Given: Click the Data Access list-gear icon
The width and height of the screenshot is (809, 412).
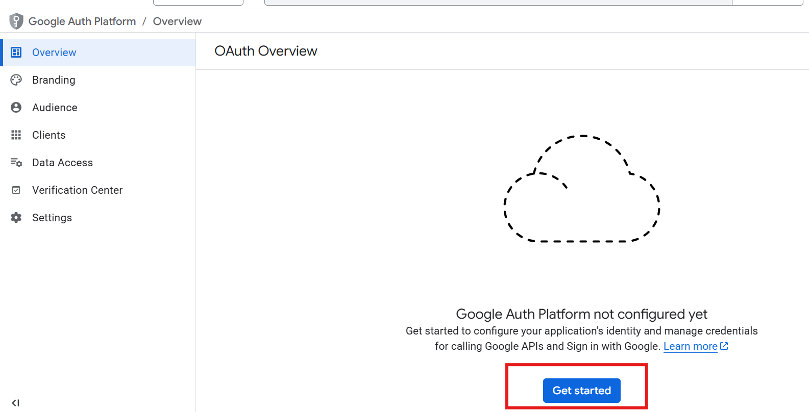Looking at the screenshot, I should coord(16,163).
